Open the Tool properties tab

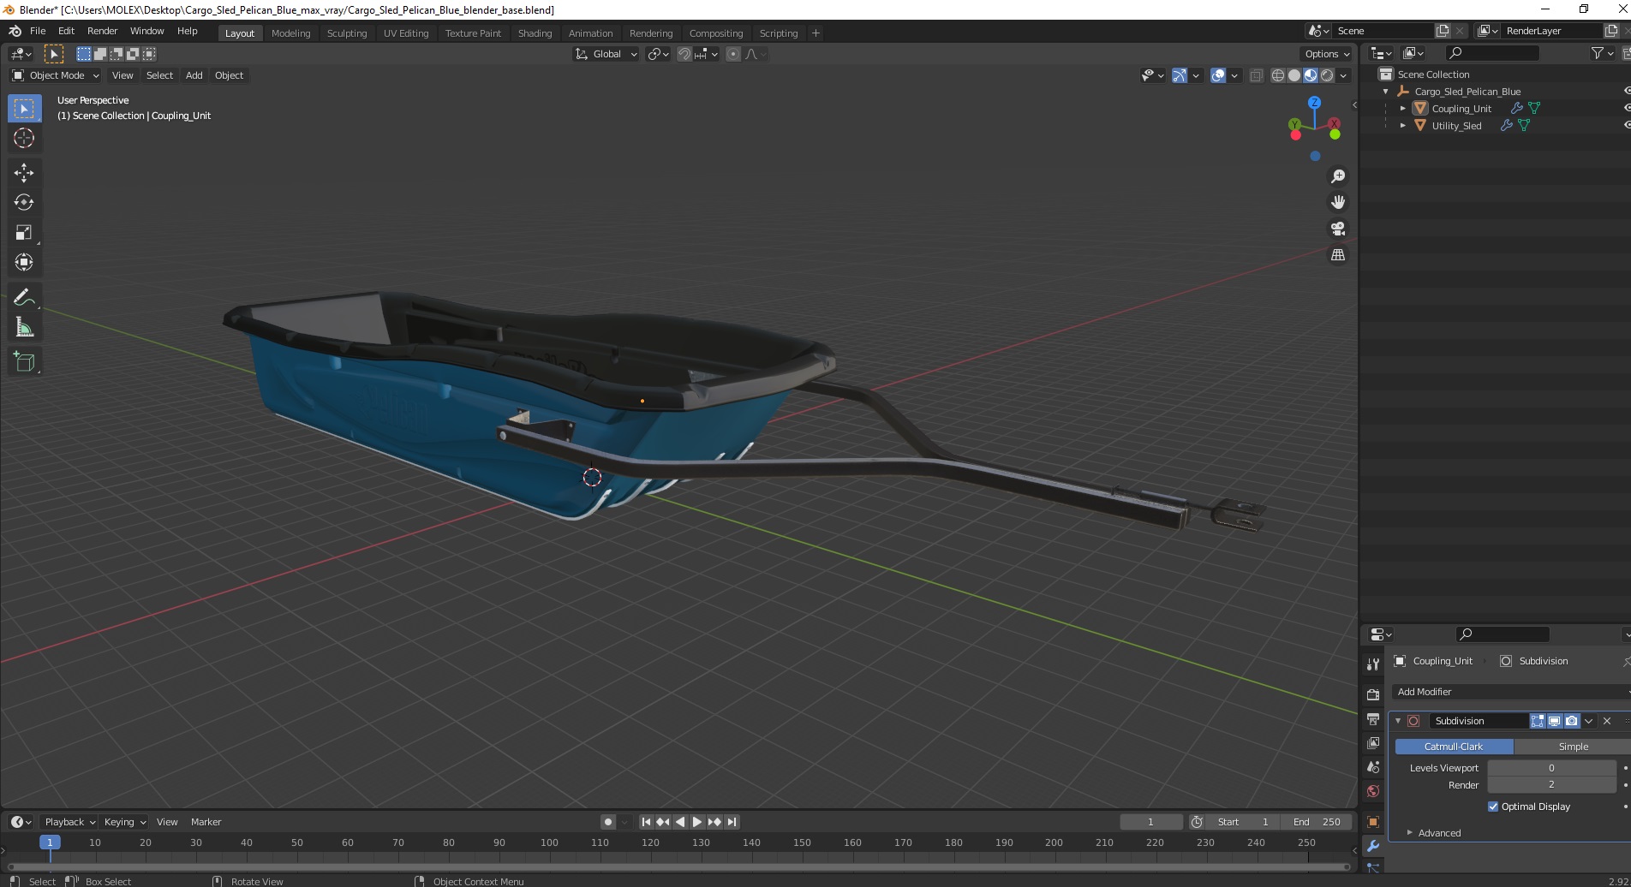pos(1373,664)
